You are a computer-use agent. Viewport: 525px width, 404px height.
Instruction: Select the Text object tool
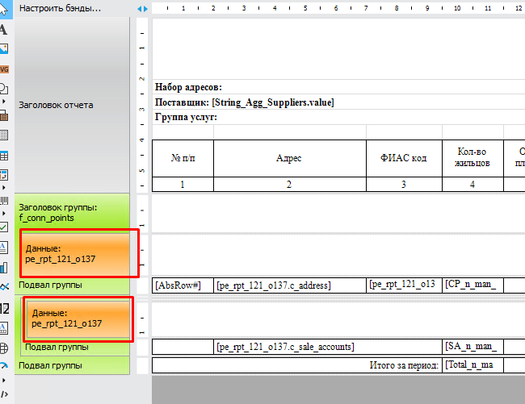tap(4, 29)
